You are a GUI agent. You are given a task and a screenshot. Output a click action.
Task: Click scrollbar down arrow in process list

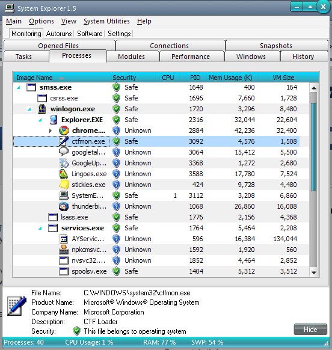point(314,272)
